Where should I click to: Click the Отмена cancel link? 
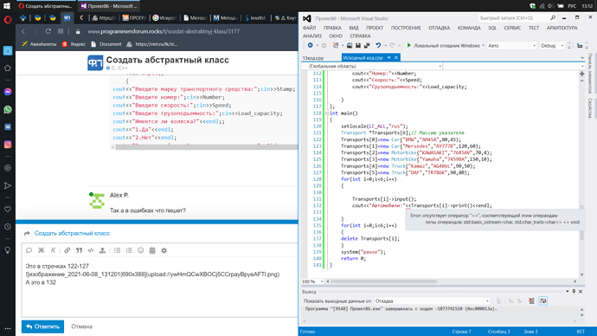82,326
